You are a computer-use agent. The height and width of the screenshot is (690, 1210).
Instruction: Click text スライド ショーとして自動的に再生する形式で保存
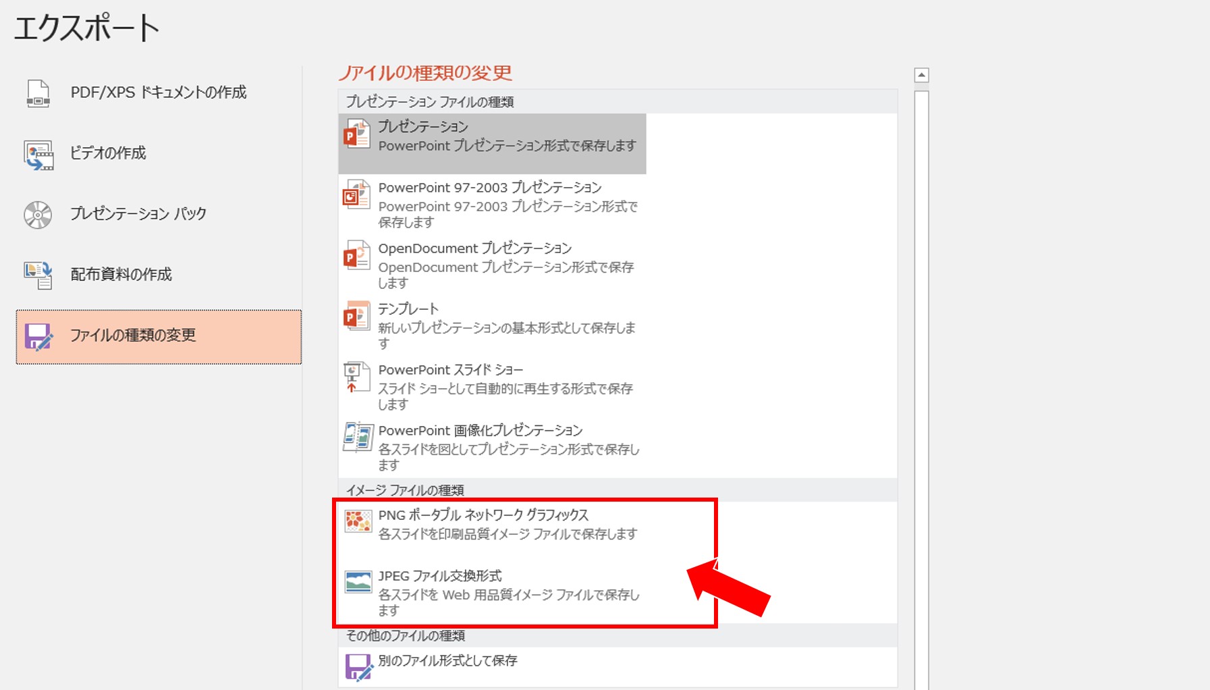click(505, 389)
